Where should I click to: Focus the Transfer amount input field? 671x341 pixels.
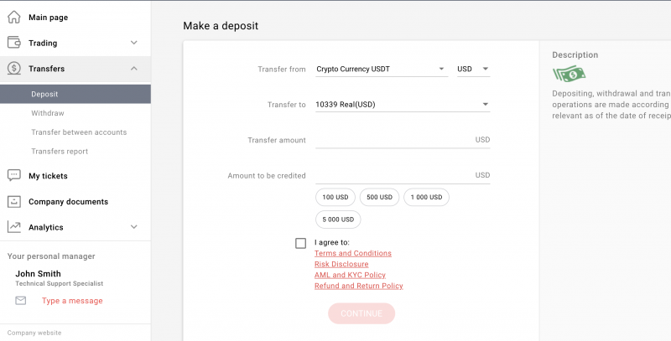point(403,140)
